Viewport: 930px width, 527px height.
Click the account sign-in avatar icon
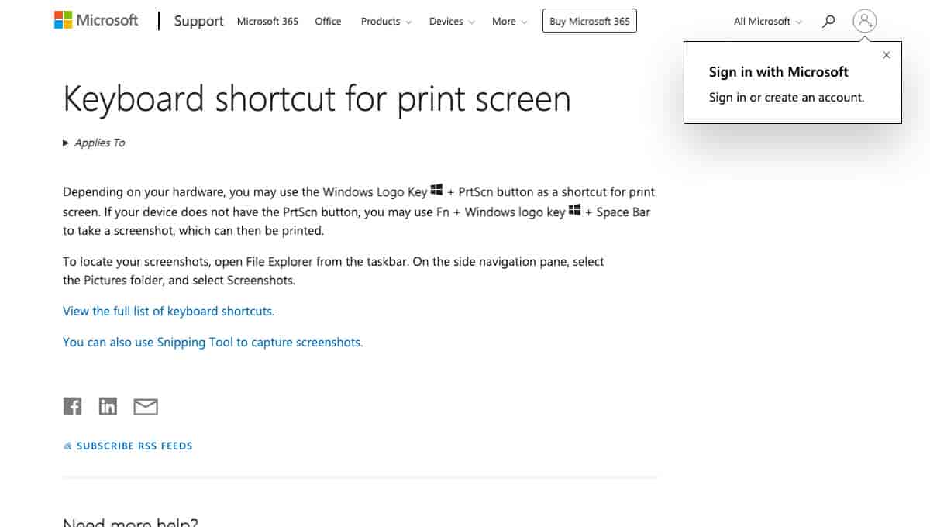tap(865, 21)
